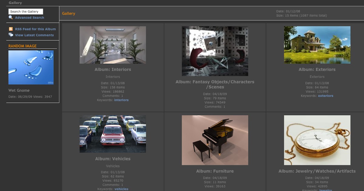Viewport: 364px width, 191px height.
Task: Click the text 'Views: 42895'
Action: point(317,186)
